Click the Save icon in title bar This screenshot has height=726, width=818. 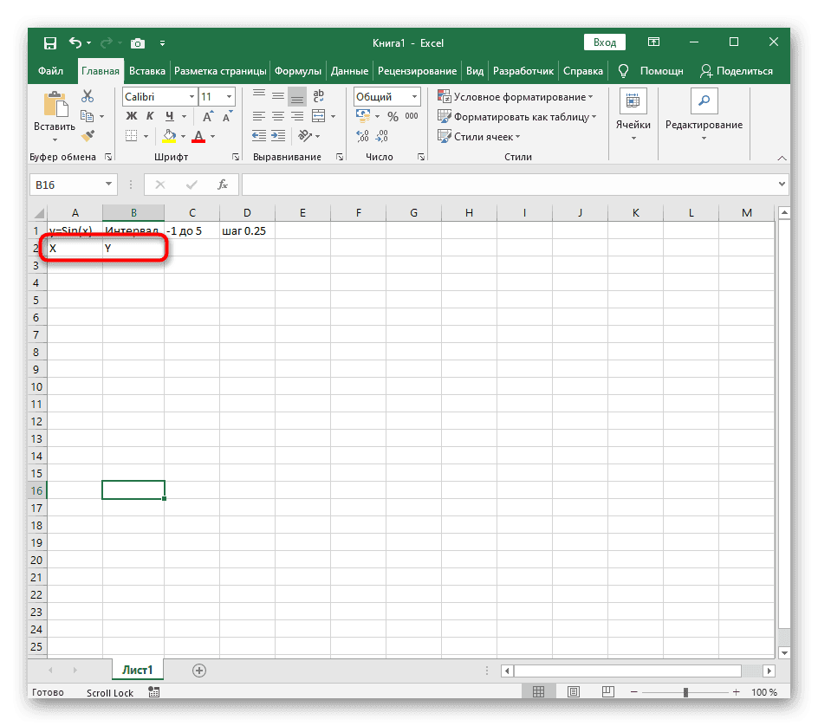(x=50, y=42)
